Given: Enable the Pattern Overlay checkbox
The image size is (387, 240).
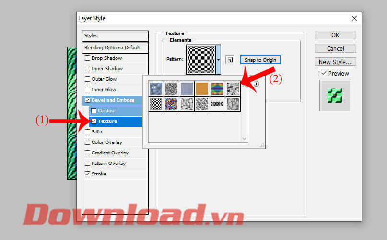Looking at the screenshot, I should pos(87,163).
